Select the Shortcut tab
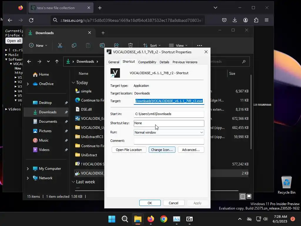301x226 pixels. tap(129, 62)
